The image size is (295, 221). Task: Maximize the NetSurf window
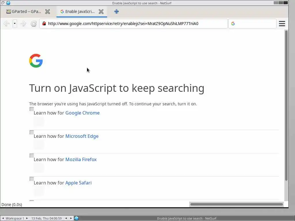[281, 3]
